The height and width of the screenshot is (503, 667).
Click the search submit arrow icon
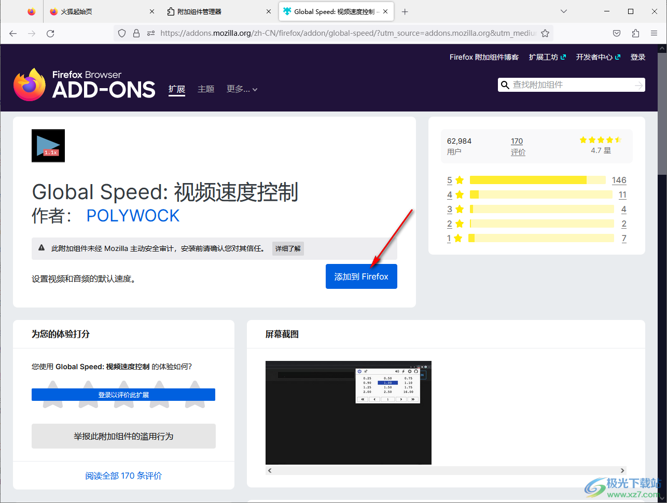click(x=638, y=85)
